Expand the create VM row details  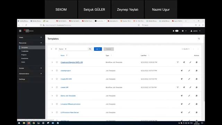coord(52,87)
